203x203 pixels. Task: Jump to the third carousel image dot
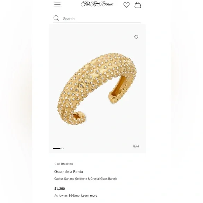[x=63, y=148]
